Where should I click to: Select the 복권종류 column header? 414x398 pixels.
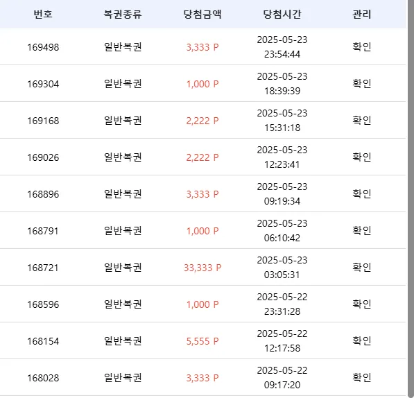pyautogui.click(x=123, y=14)
